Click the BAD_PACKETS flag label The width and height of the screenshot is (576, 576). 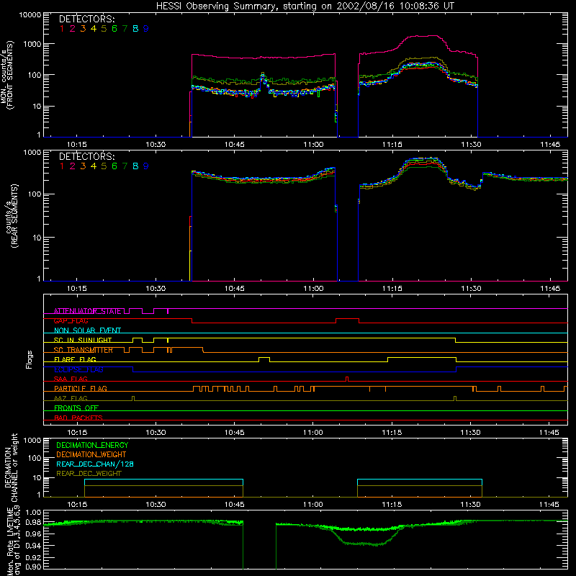(x=78, y=418)
